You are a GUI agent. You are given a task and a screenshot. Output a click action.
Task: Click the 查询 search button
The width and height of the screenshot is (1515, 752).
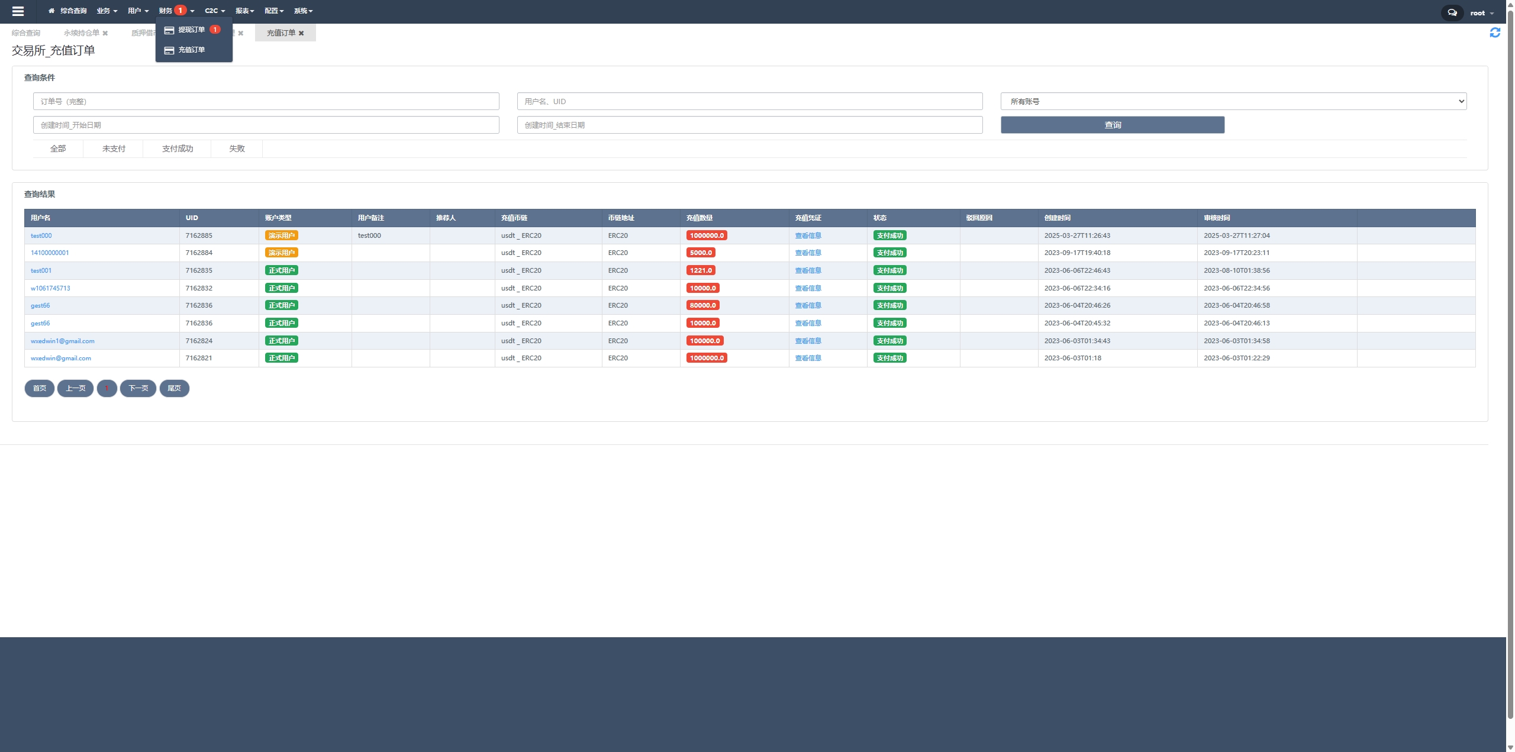[1113, 125]
